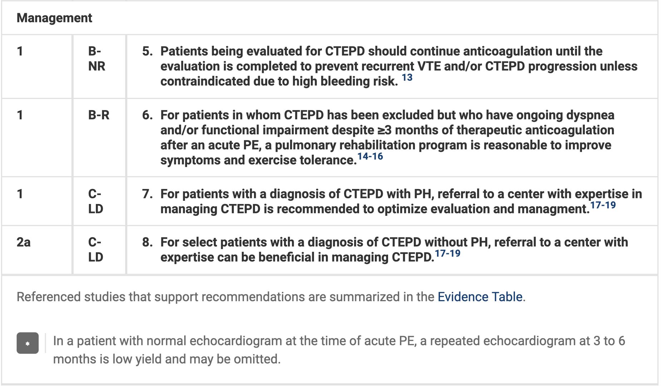Click the 'Referenced studies that support' sentence
Viewport: 661px width, 388px height.
(x=225, y=297)
